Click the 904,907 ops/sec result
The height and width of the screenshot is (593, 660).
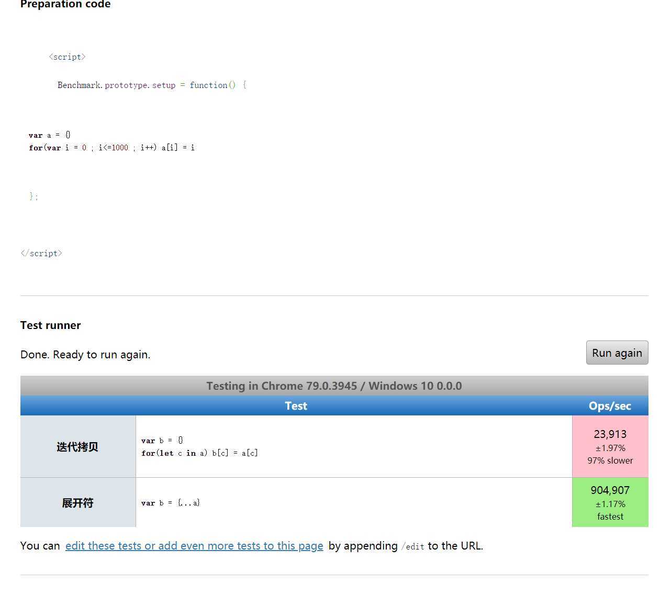click(x=610, y=490)
